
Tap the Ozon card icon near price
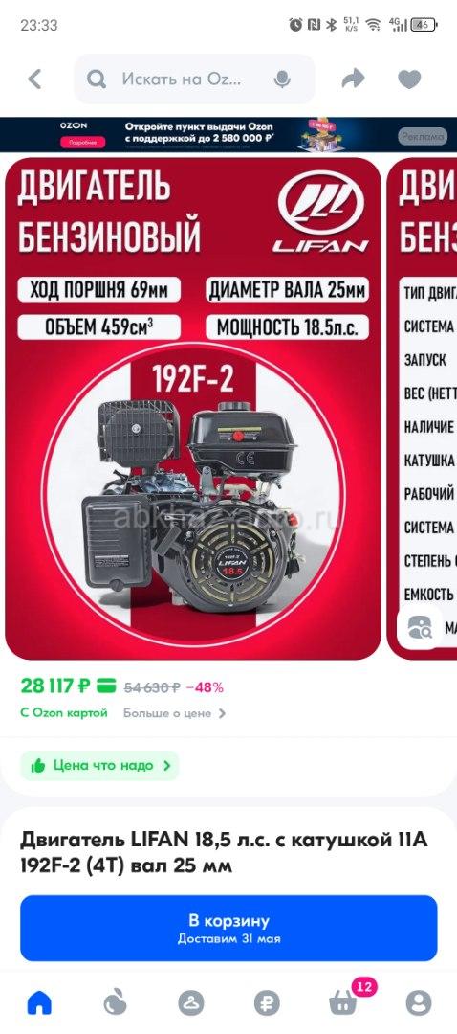106,686
